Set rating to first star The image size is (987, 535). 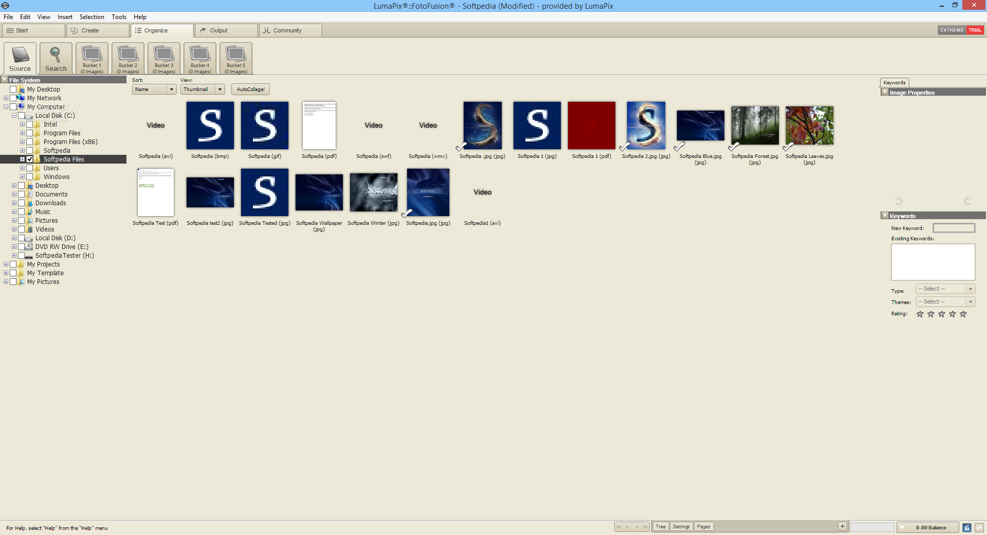920,314
